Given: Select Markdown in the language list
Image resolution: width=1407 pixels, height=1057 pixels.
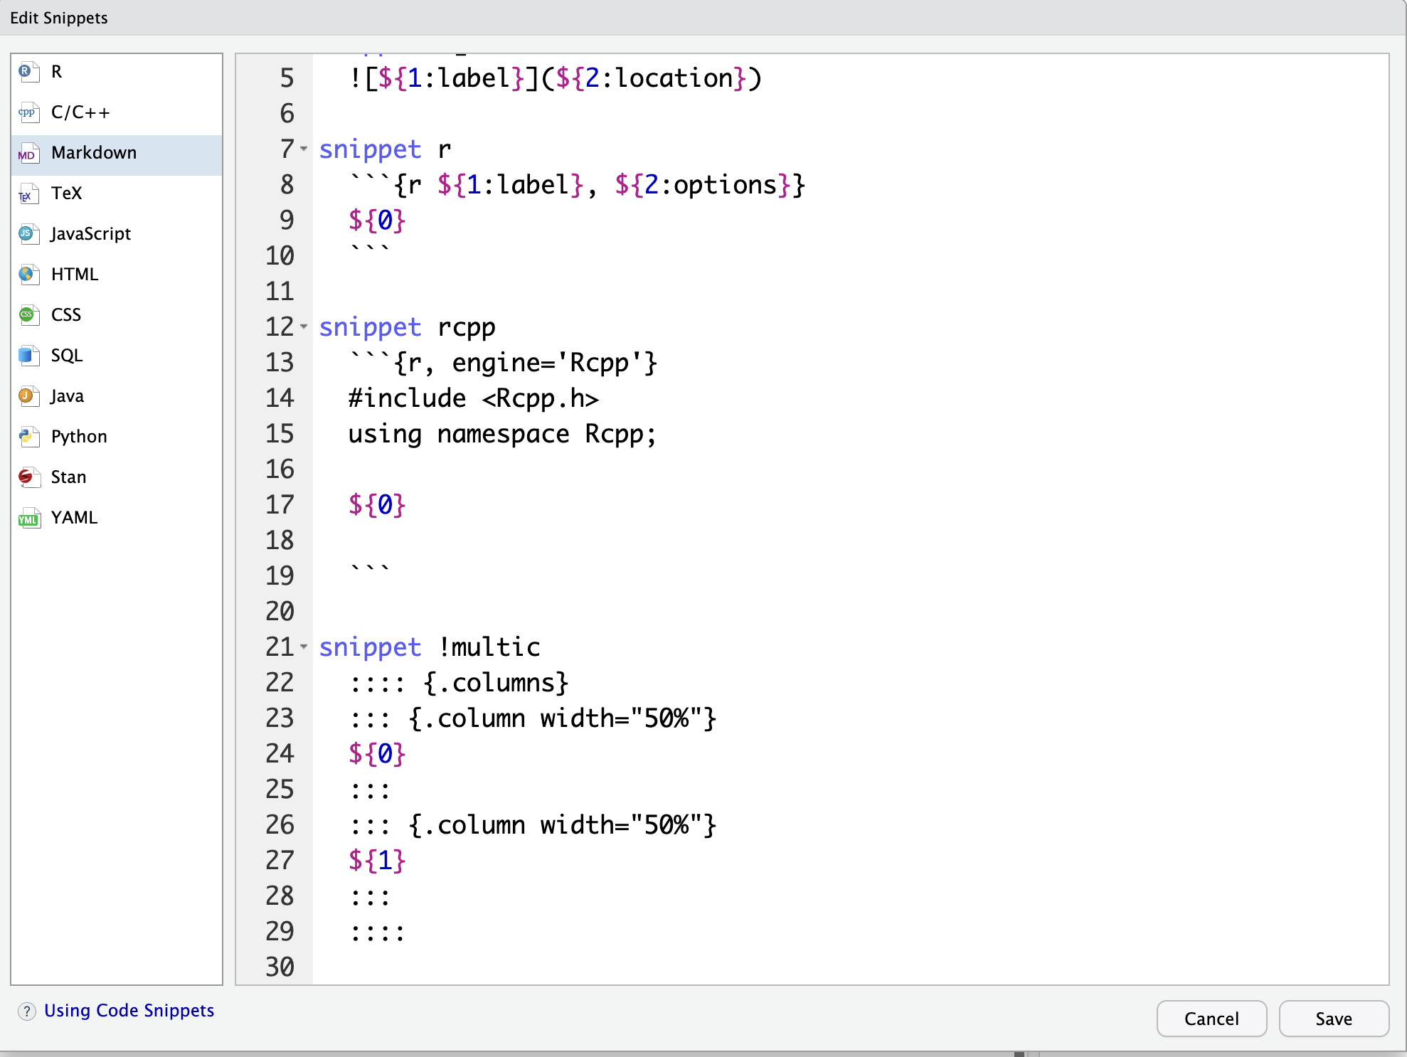Looking at the screenshot, I should 94,153.
